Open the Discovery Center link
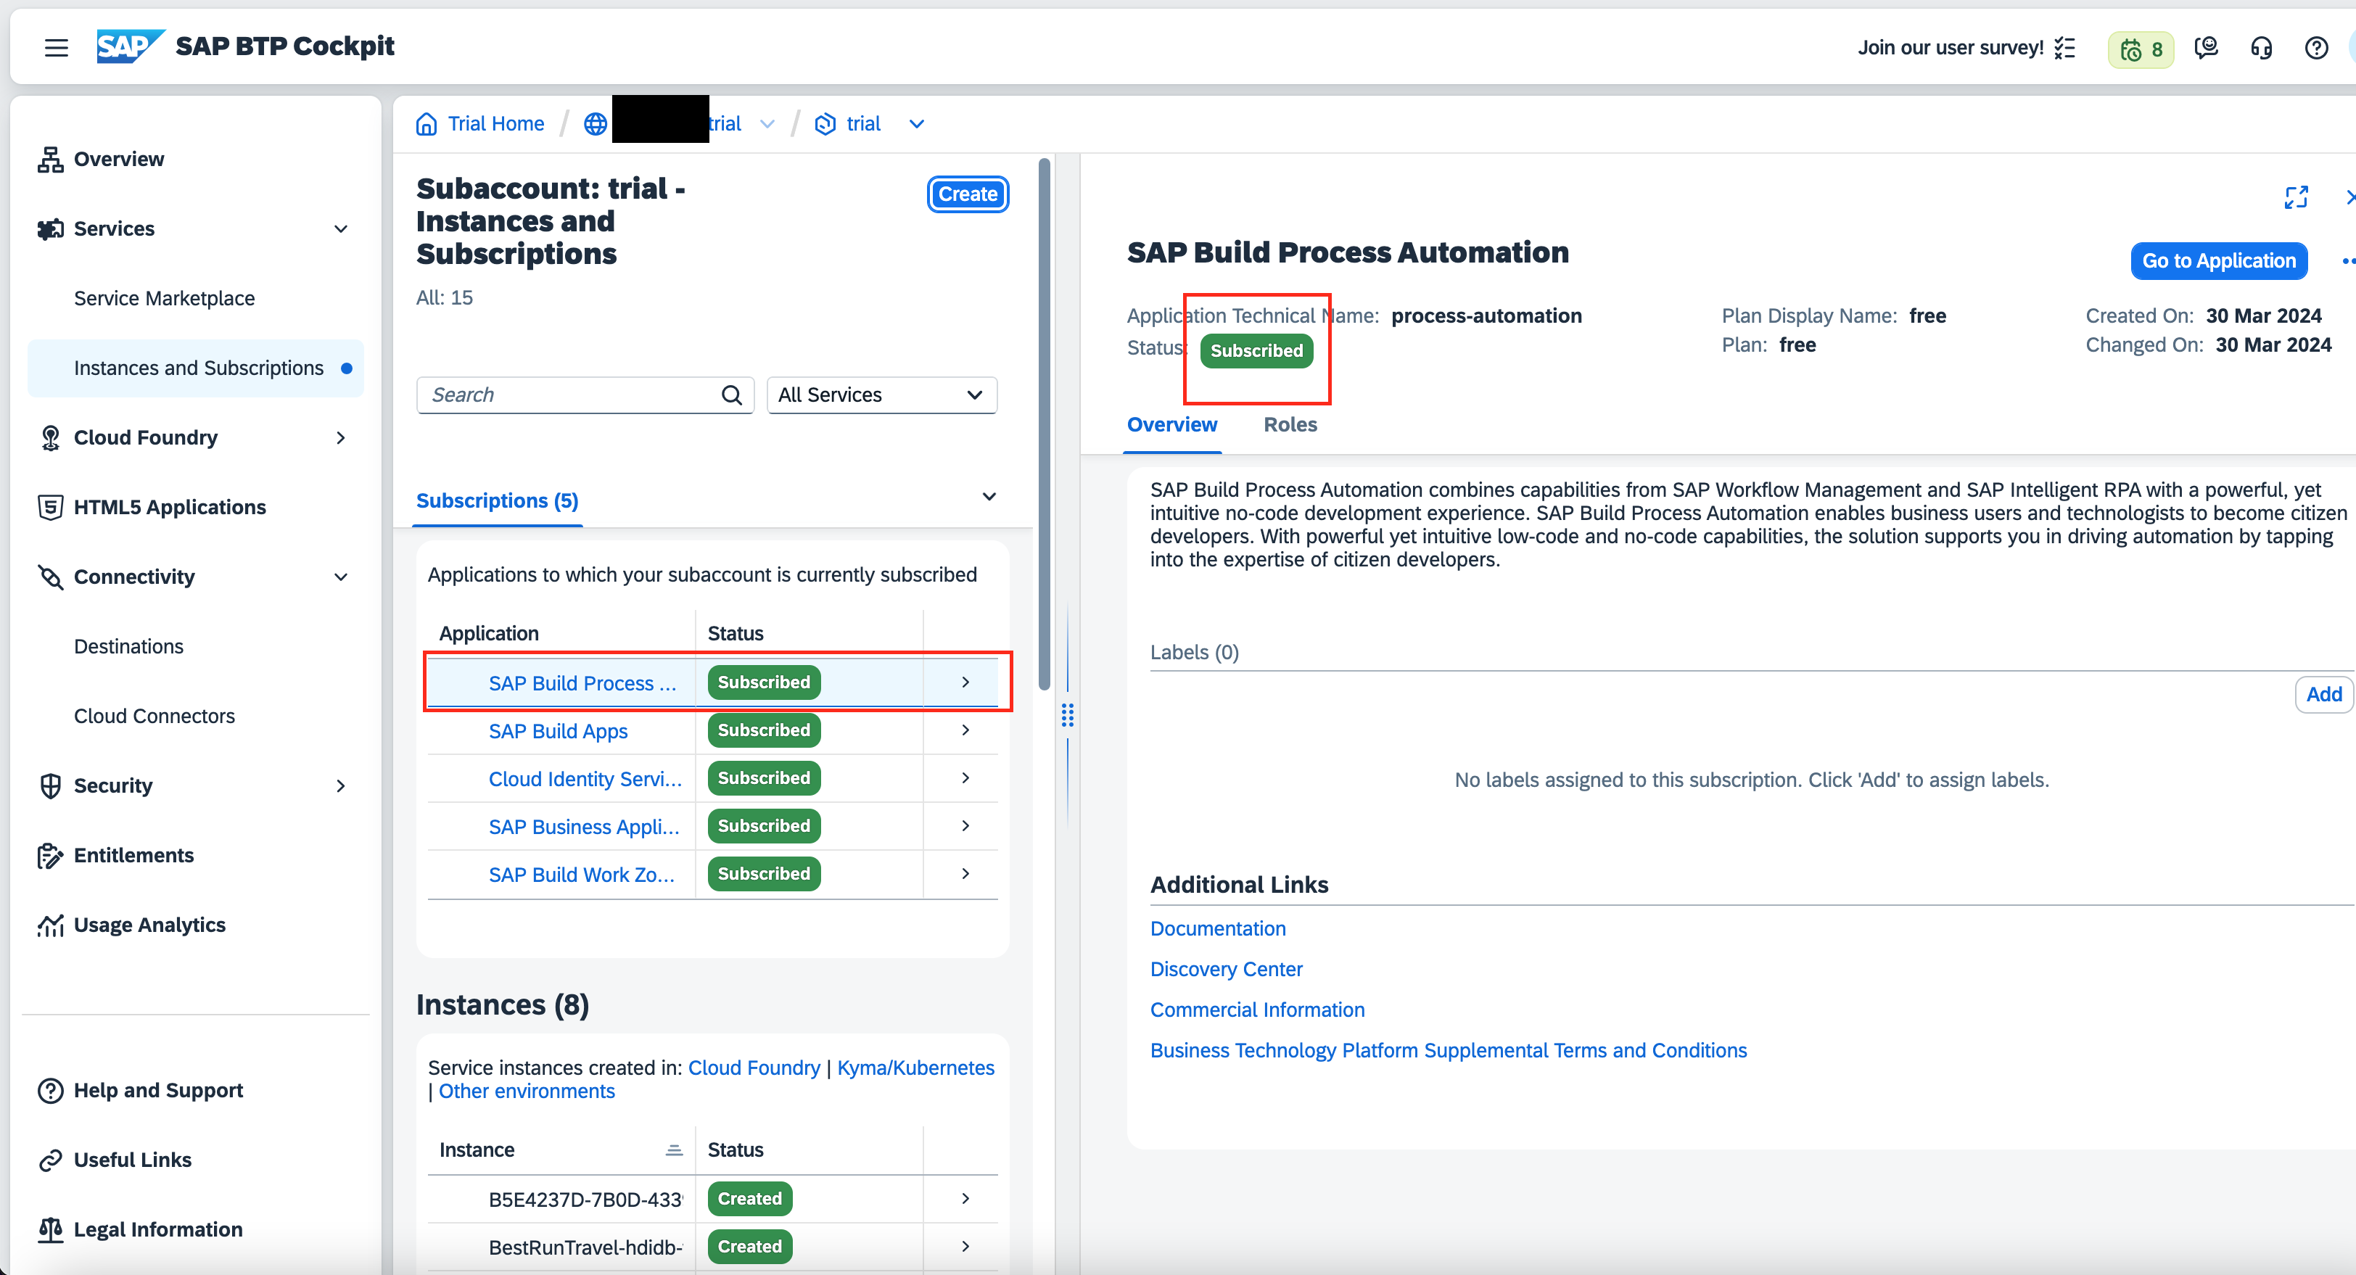This screenshot has width=2356, height=1275. pos(1226,969)
